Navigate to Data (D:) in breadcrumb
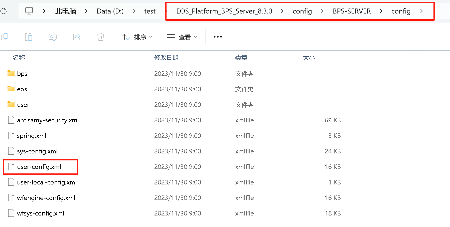Screen dimensions: 450x227 point(110,11)
